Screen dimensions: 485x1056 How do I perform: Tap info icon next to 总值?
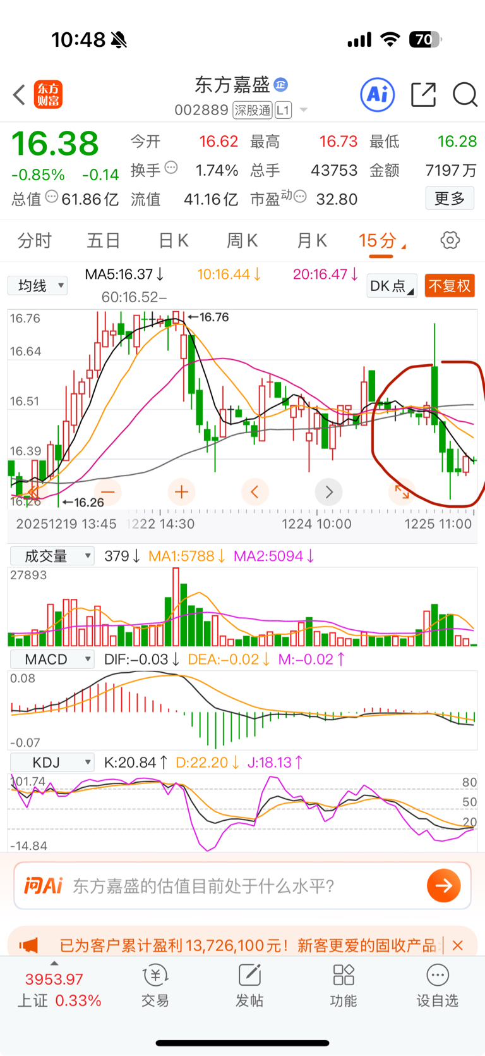tap(51, 197)
